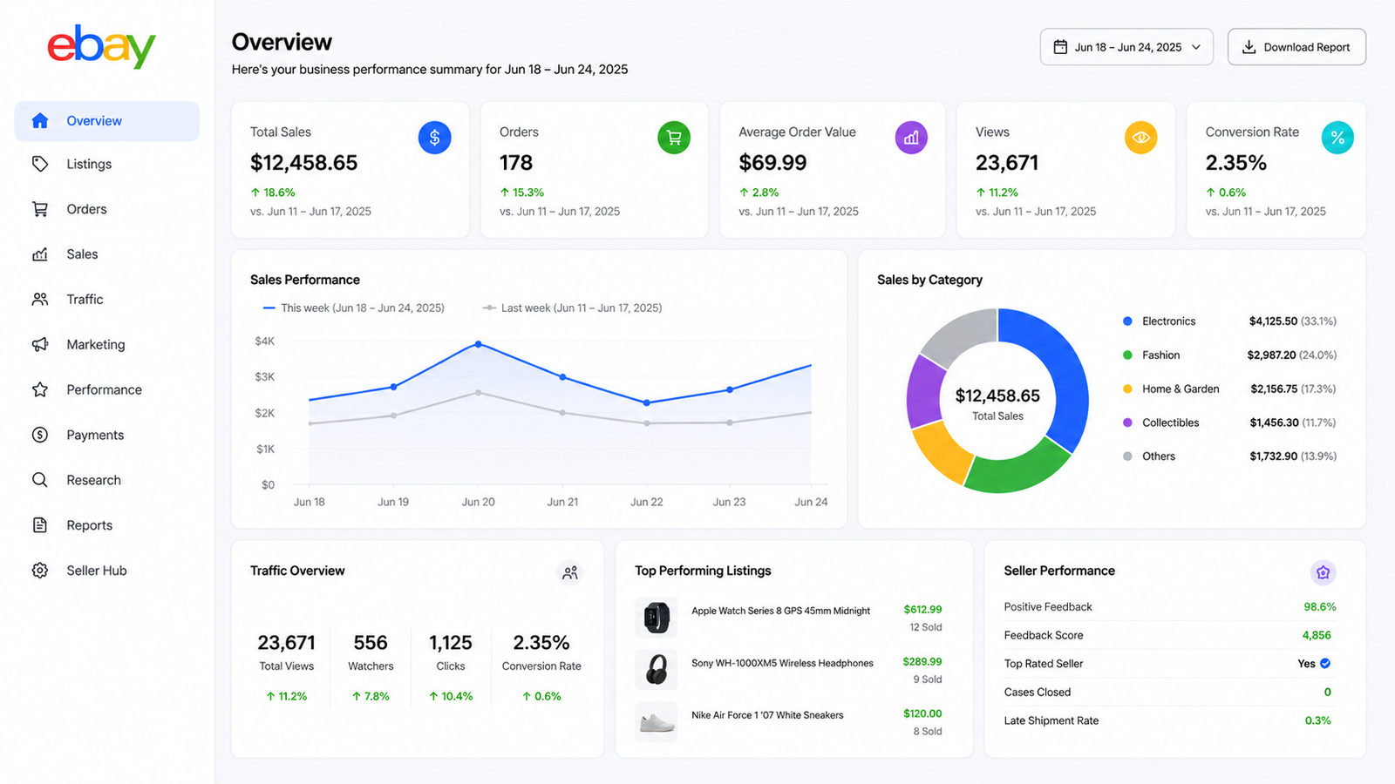Click the eBay logo
The width and height of the screenshot is (1395, 784).
coord(101,46)
